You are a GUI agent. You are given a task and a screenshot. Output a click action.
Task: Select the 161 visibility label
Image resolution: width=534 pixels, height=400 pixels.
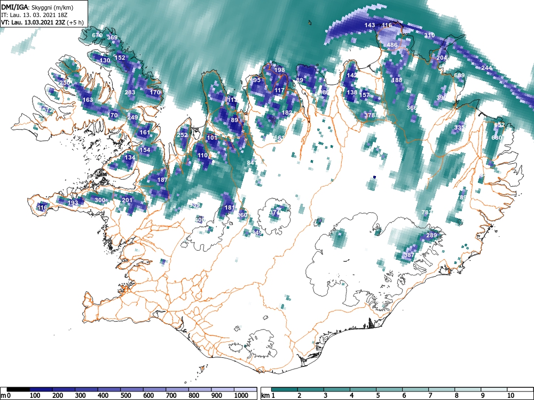(x=145, y=132)
